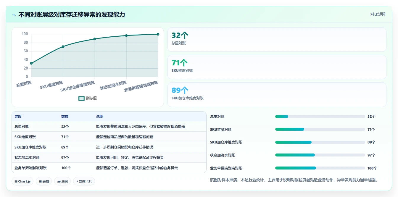Image resolution: width=398 pixels, height=197 pixels.
Task: Open the 71个 SKU维度对账 data card
Action: 277,67
